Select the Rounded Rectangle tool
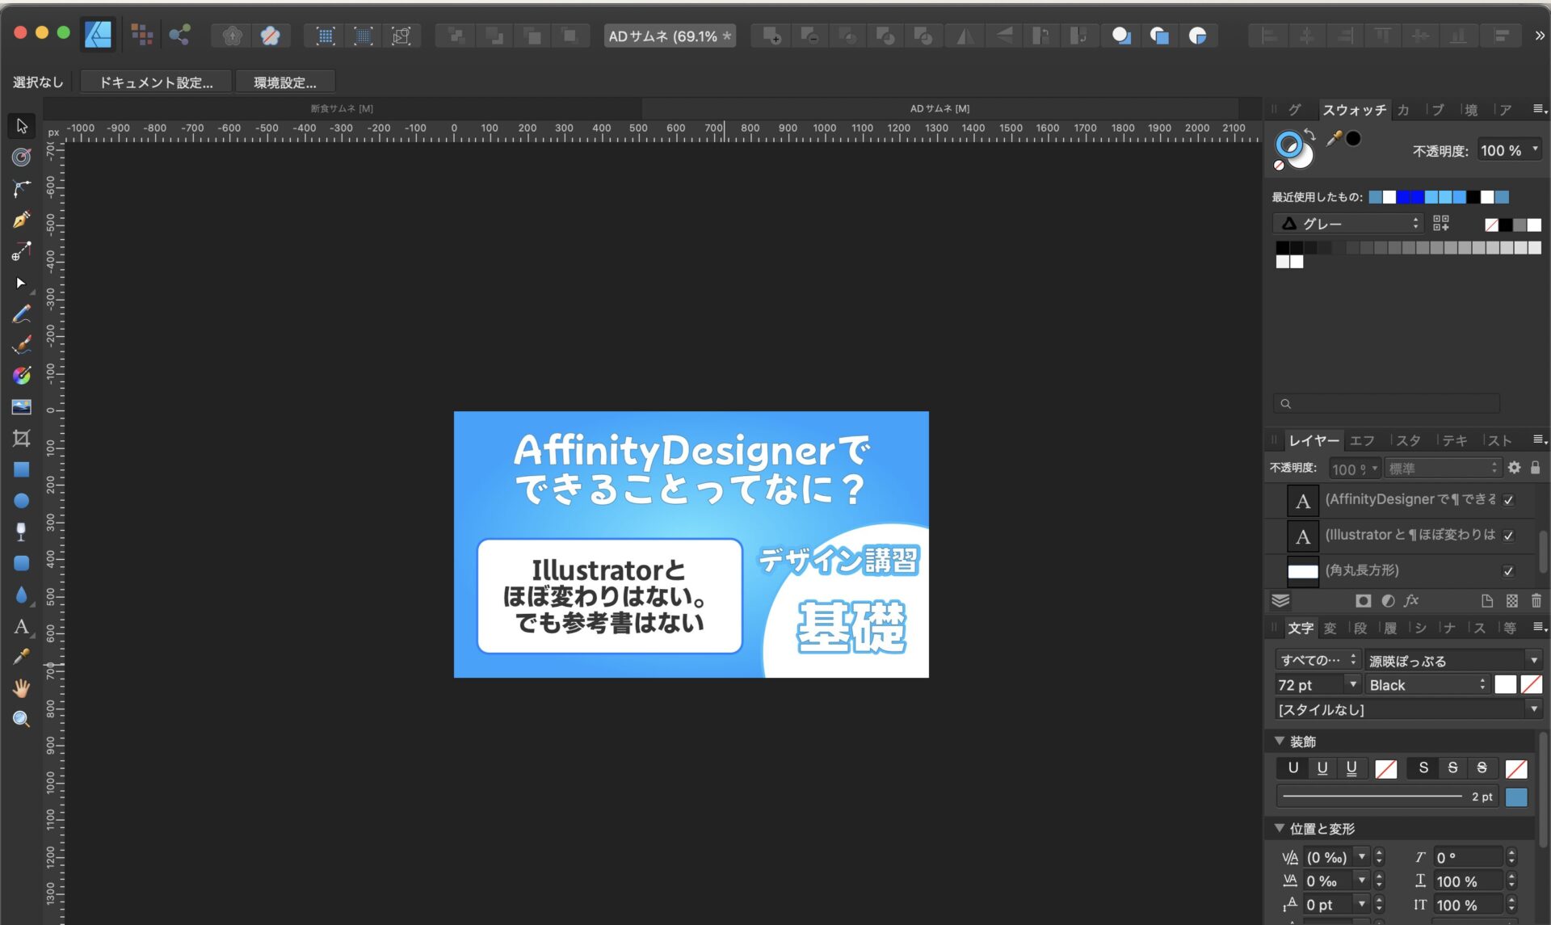The width and height of the screenshot is (1551, 925). tap(22, 563)
